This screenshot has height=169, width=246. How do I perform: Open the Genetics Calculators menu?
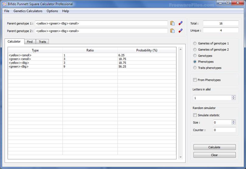coord(28,11)
